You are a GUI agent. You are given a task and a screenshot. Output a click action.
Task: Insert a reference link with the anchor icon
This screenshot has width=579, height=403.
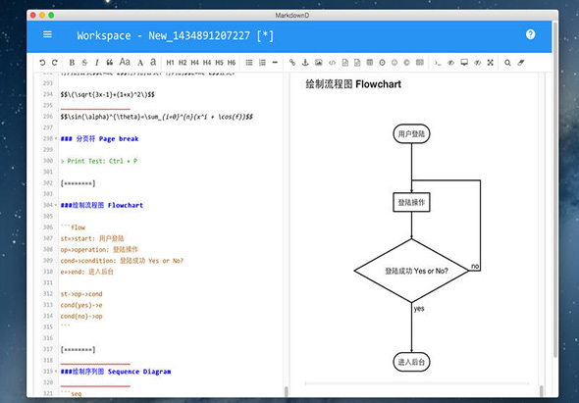pyautogui.click(x=305, y=63)
